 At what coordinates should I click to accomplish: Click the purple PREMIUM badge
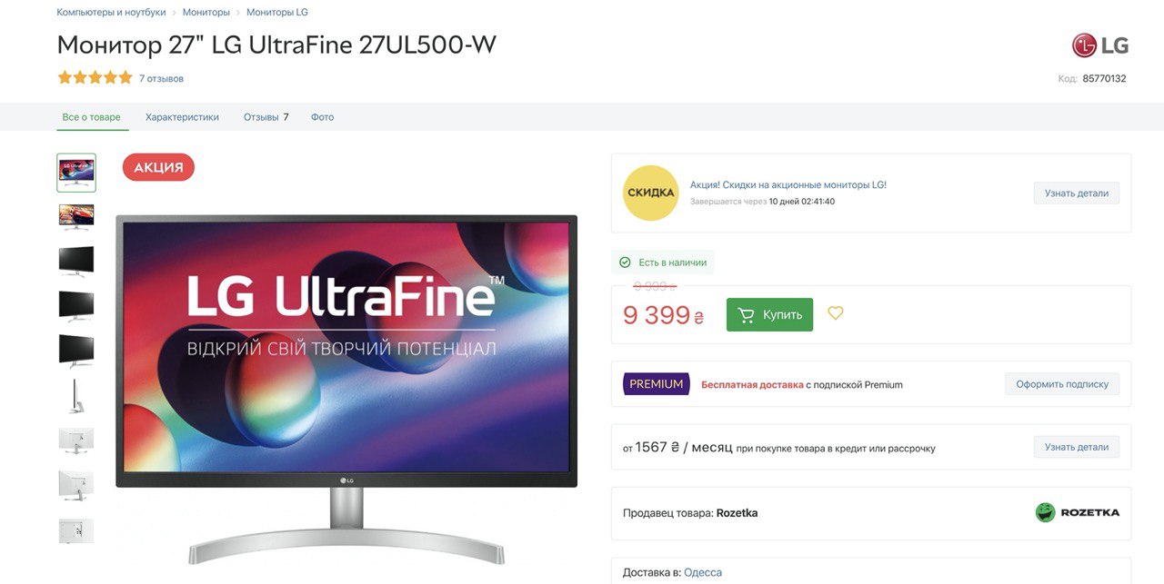click(656, 384)
